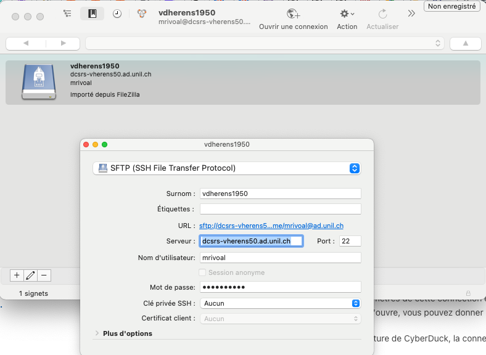
Task: Open the Action gear menu
Action: pos(347,14)
